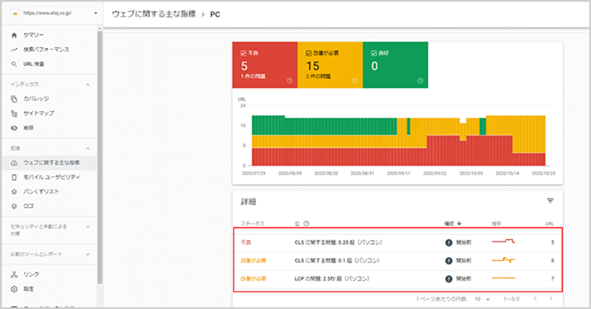Screen dimensions: 591x309
Task: Click the ウェブに関する主な指標 breadcrumb link
Action: [154, 14]
